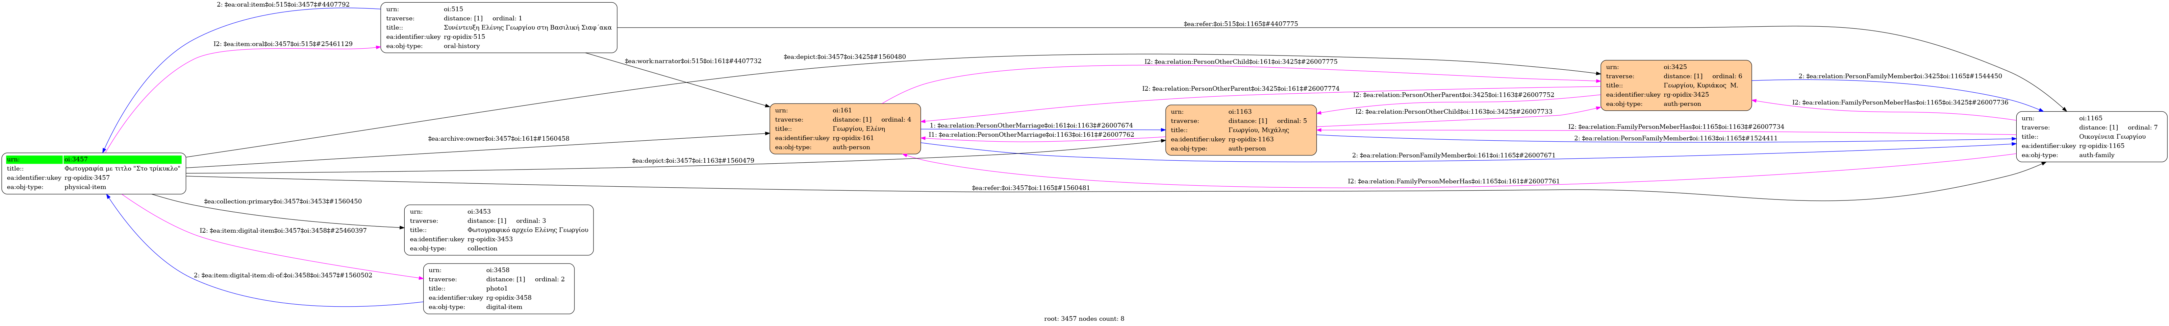Select the oi:515 oral-history node
The image size is (2169, 326).
pyautogui.click(x=498, y=28)
